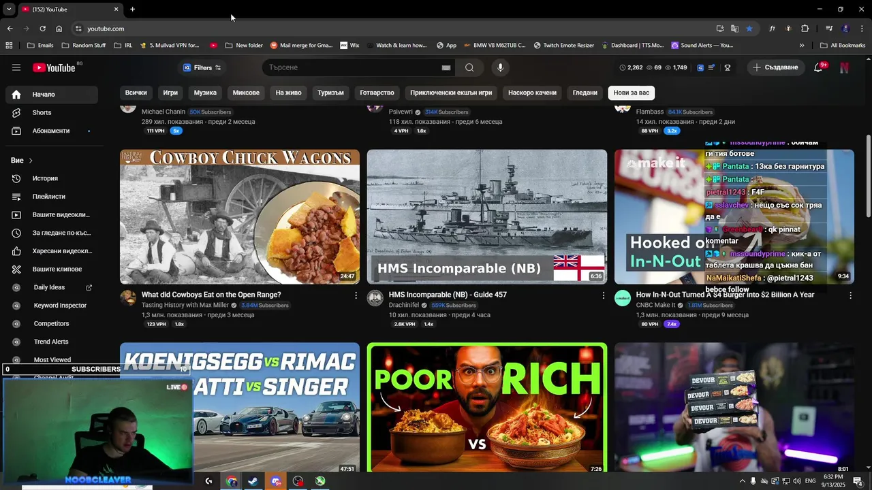Open the account avatar menu
872x490 pixels.
[x=845, y=67]
